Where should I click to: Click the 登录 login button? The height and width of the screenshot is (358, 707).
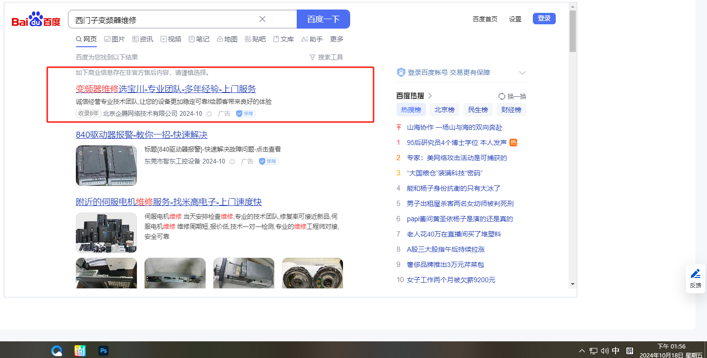tap(544, 19)
